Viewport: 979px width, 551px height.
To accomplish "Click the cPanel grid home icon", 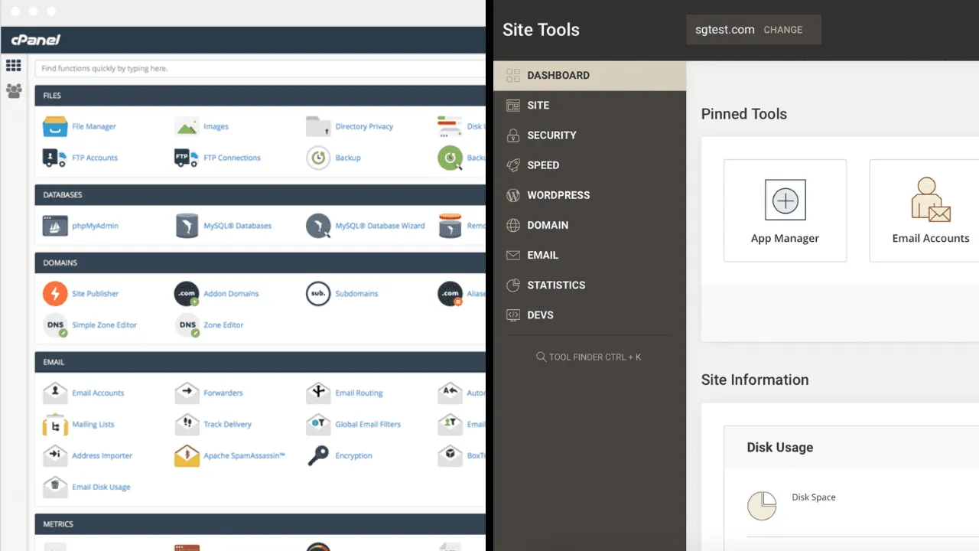I will [x=14, y=66].
